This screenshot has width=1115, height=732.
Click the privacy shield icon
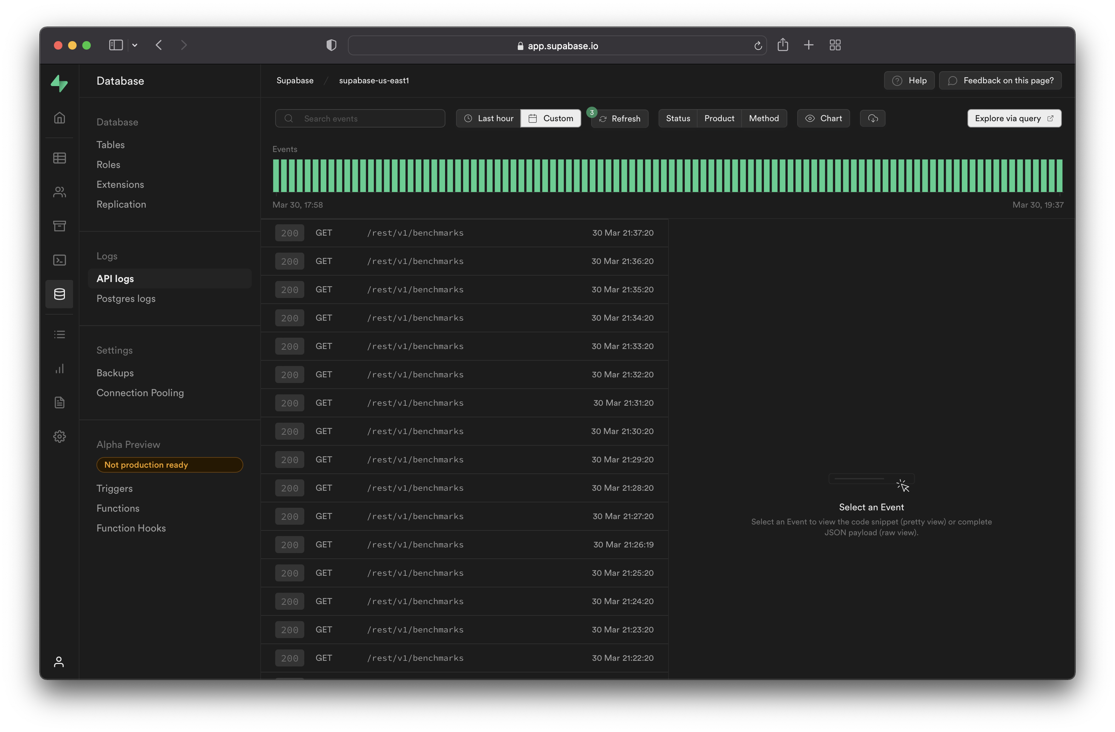331,45
